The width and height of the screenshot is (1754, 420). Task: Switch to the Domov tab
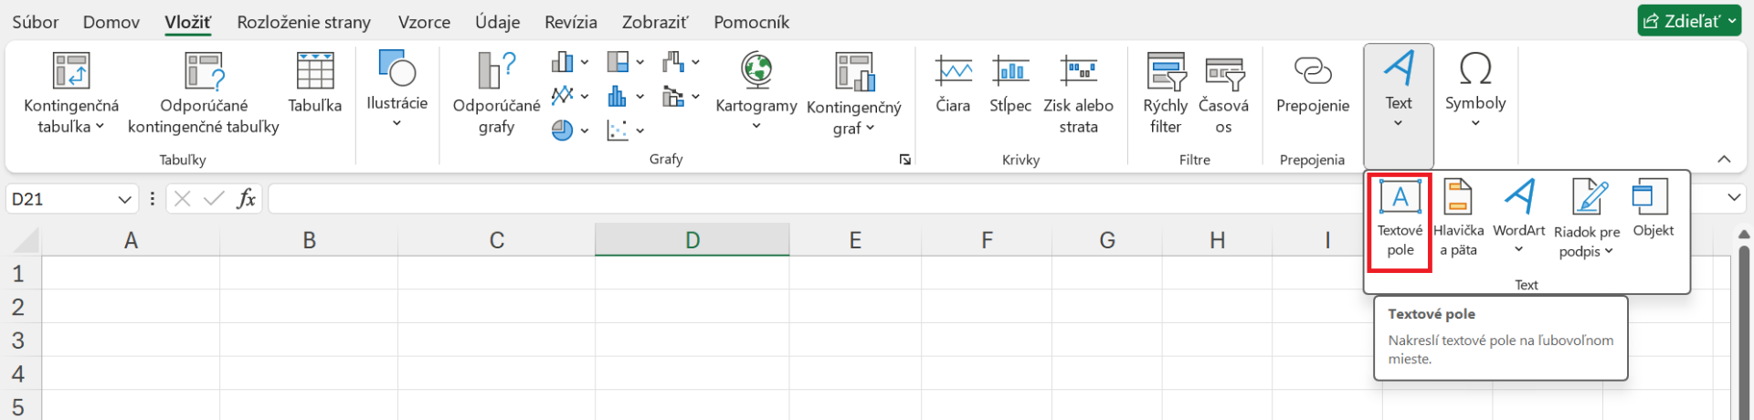111,21
